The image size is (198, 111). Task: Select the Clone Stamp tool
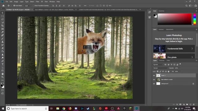[2, 42]
